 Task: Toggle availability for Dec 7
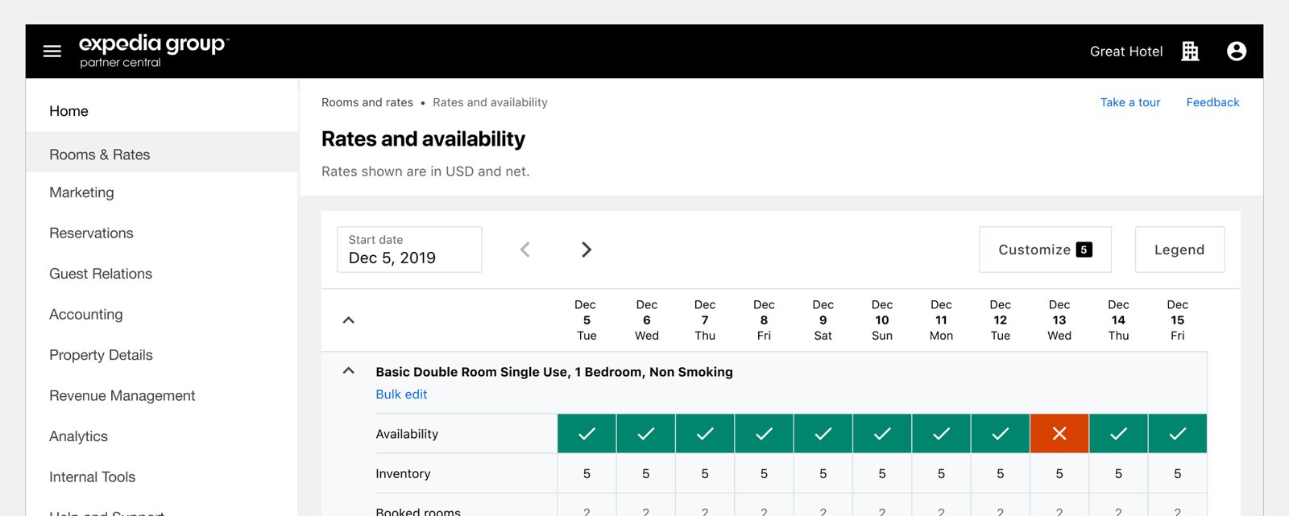[x=705, y=434]
